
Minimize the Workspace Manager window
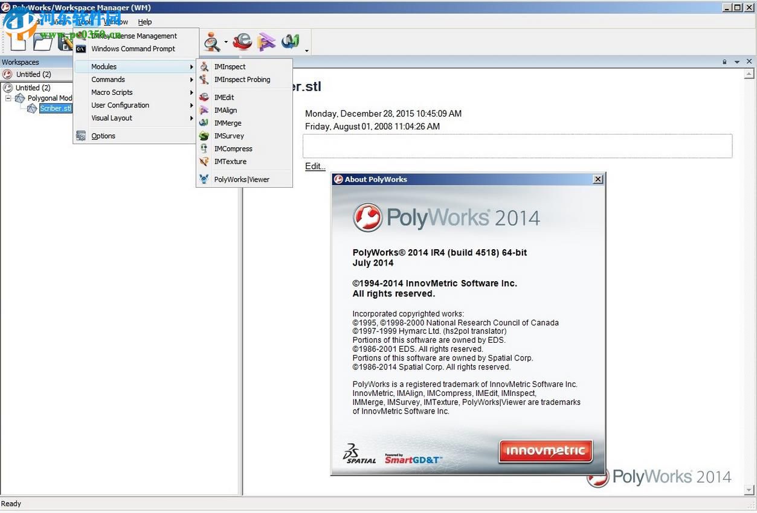[727, 7]
